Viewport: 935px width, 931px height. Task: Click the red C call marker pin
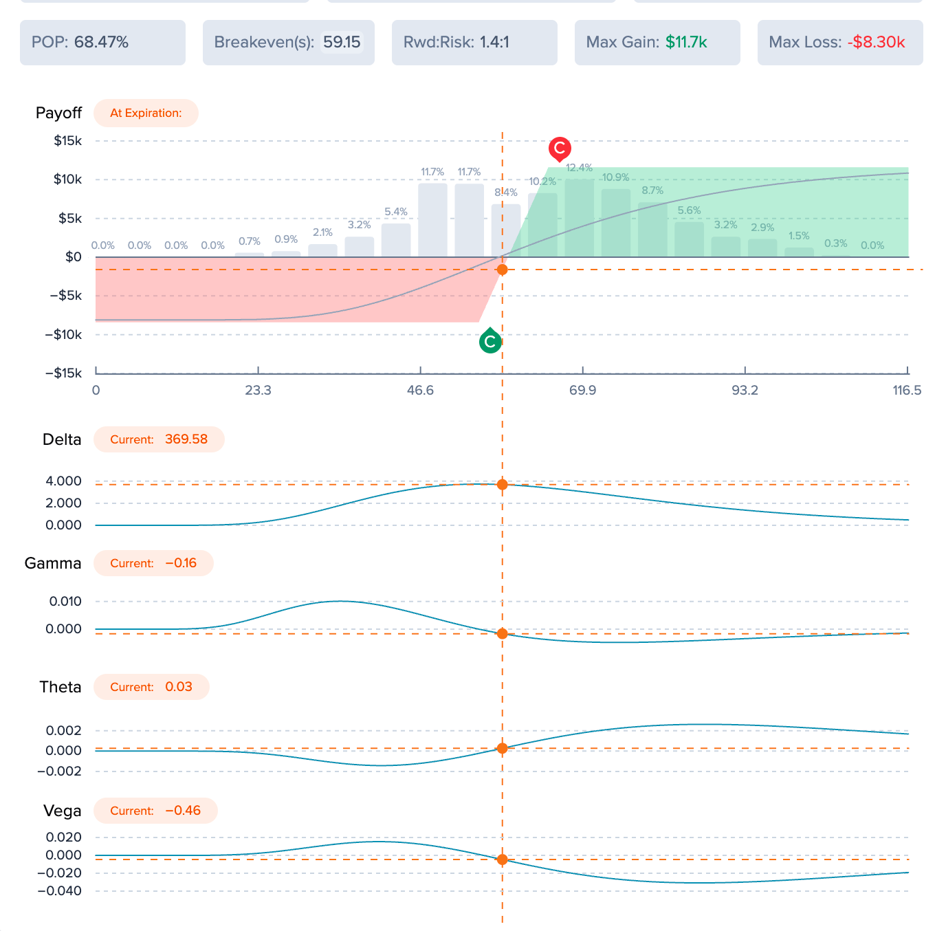[x=560, y=149]
